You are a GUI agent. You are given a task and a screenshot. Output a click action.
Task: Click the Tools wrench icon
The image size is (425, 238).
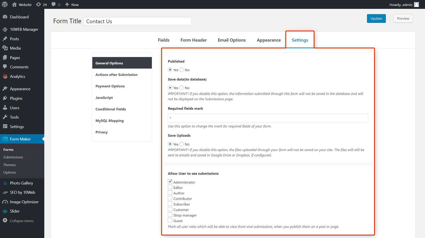pos(5,117)
